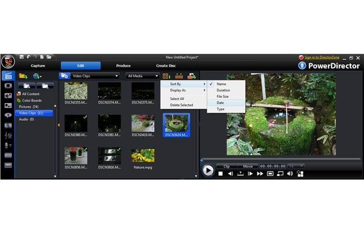Click the snapshot/split marker icon in preview

pyautogui.click(x=240, y=174)
